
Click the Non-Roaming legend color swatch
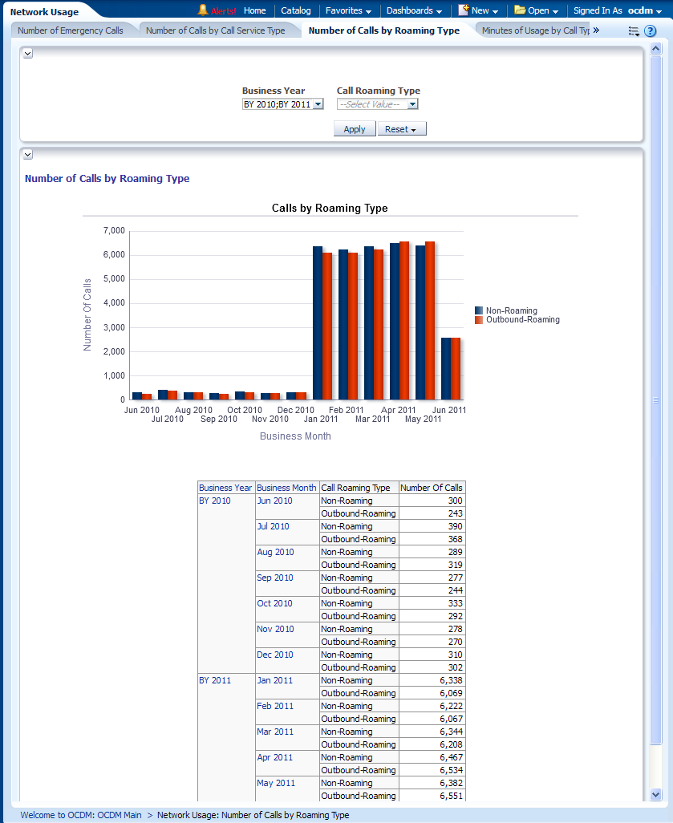tap(479, 310)
